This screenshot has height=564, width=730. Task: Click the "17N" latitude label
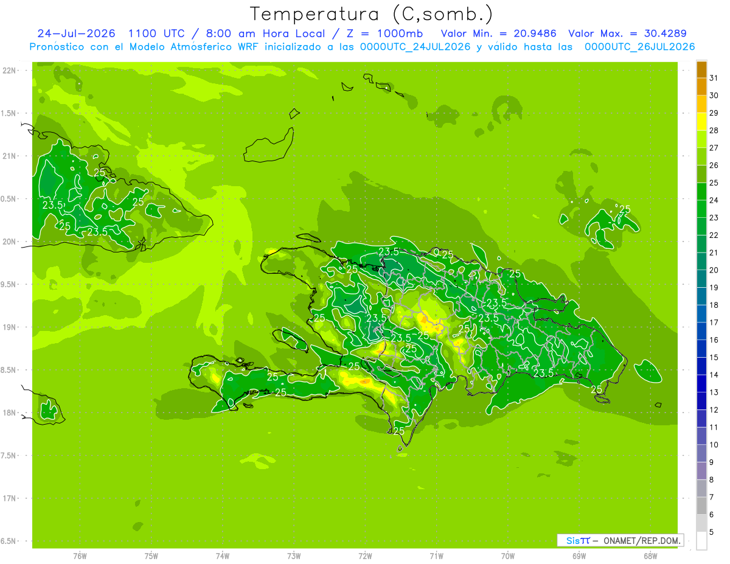pyautogui.click(x=10, y=498)
